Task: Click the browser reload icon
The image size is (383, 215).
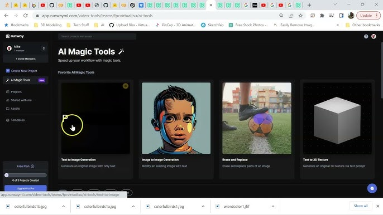Action: pos(26,16)
